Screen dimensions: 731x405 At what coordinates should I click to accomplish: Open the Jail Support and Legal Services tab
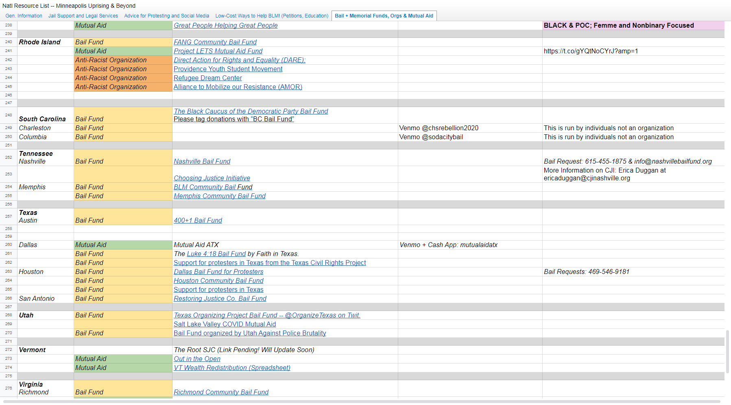(x=83, y=16)
